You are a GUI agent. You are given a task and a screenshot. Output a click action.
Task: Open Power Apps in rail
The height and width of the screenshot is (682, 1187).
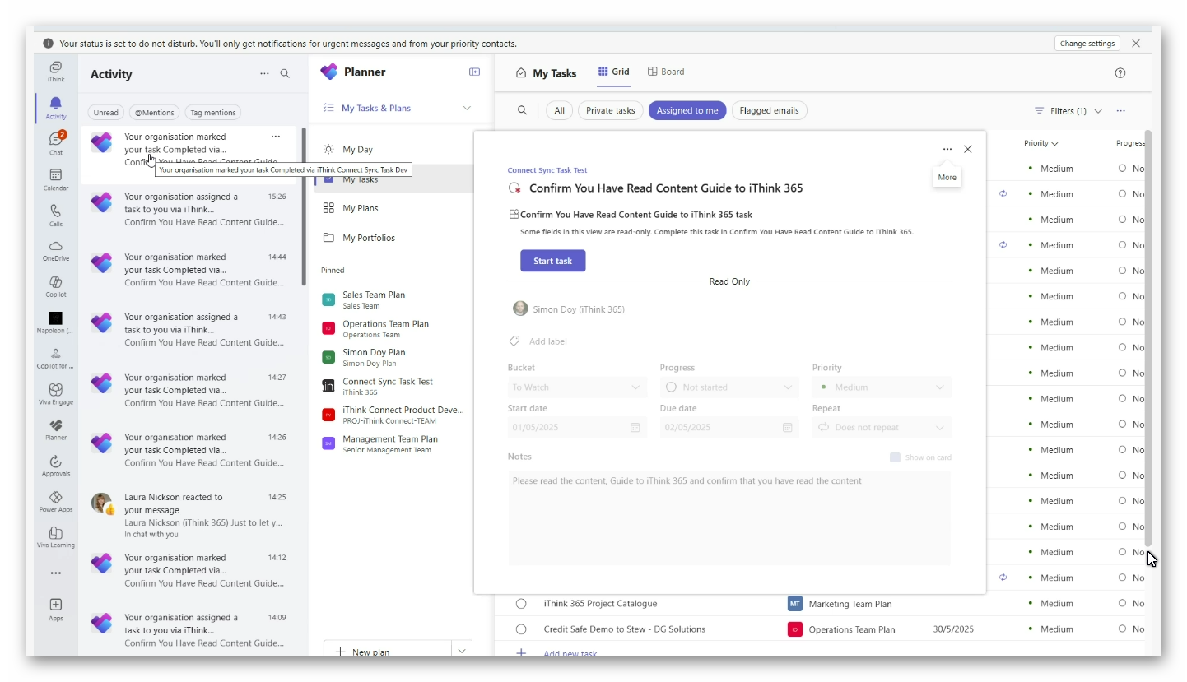(56, 501)
